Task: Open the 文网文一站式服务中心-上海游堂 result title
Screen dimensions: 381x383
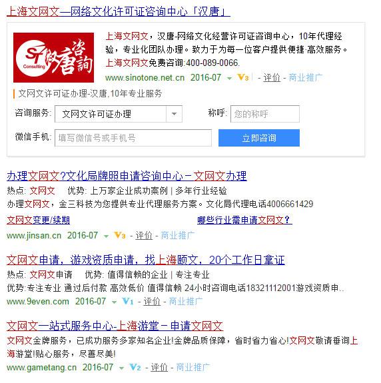Action: point(115,326)
